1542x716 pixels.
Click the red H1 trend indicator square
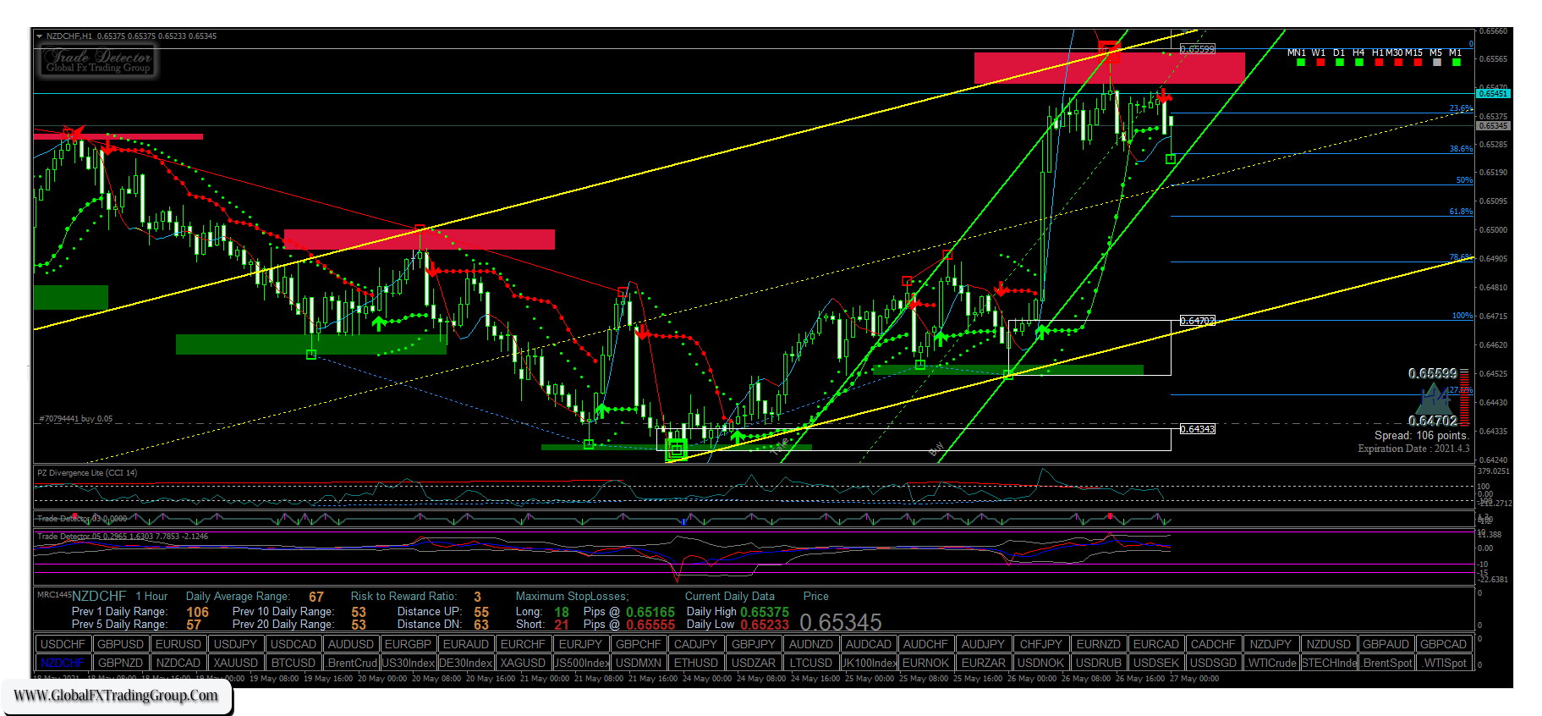pyautogui.click(x=1378, y=63)
